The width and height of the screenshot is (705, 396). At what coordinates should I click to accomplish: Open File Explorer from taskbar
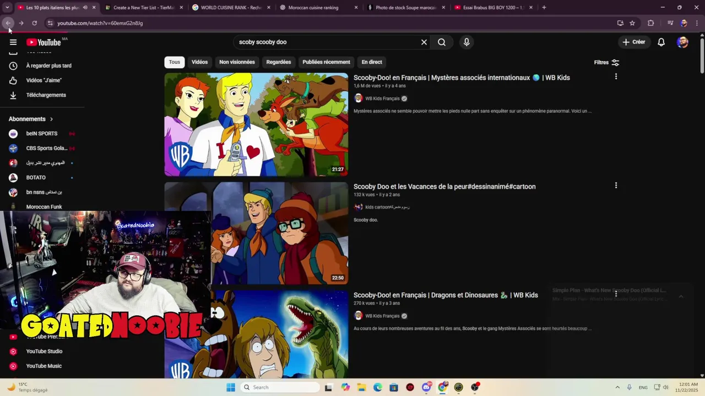[x=361, y=387]
